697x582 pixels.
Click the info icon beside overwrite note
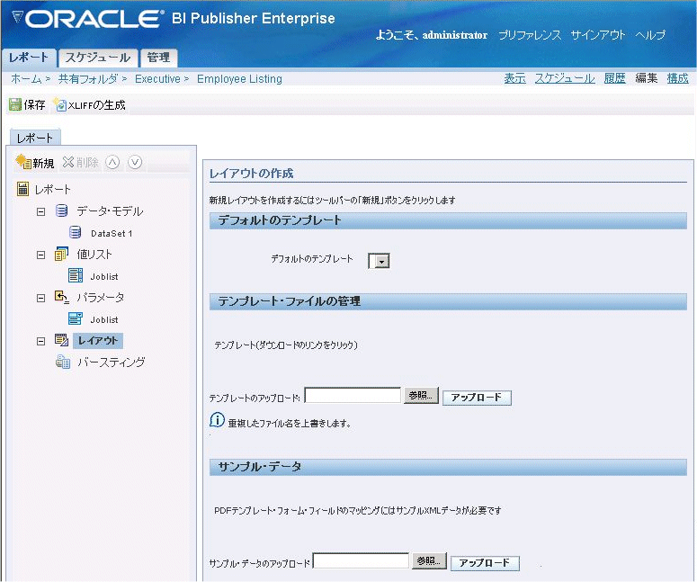217,420
